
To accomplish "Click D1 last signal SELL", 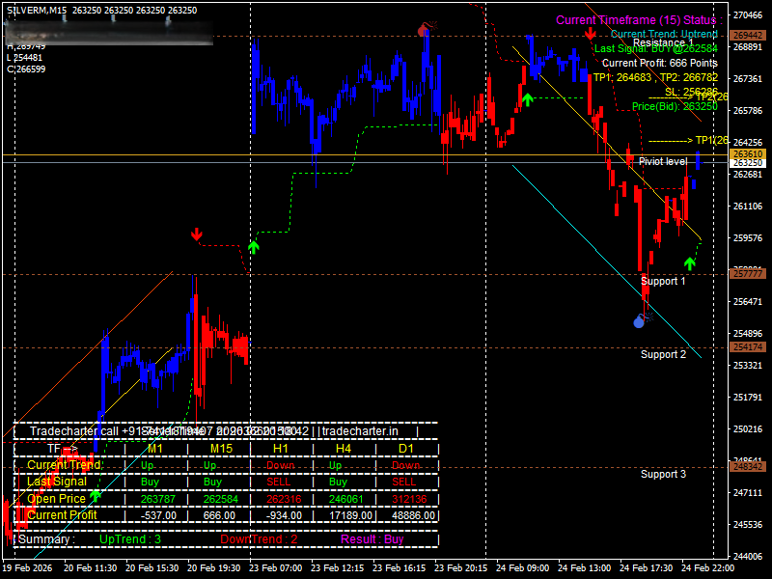I will [403, 482].
